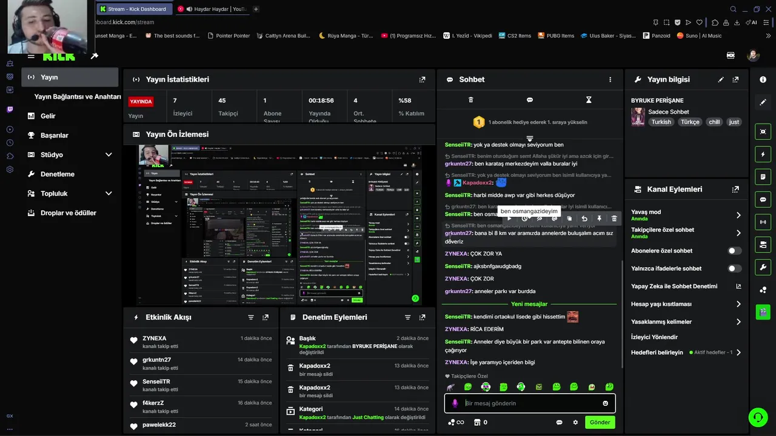
Task: Click the speech bubble icon atop chat
Action: (x=529, y=100)
